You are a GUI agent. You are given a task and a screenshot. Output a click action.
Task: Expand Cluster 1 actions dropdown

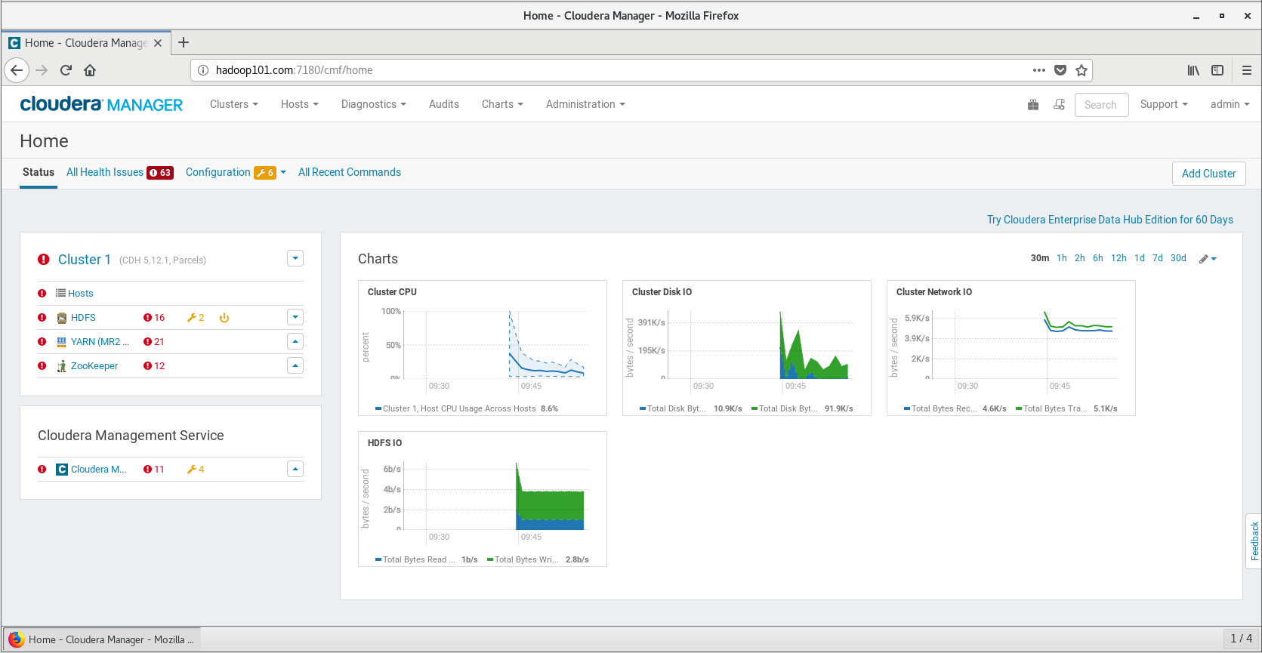click(x=295, y=259)
